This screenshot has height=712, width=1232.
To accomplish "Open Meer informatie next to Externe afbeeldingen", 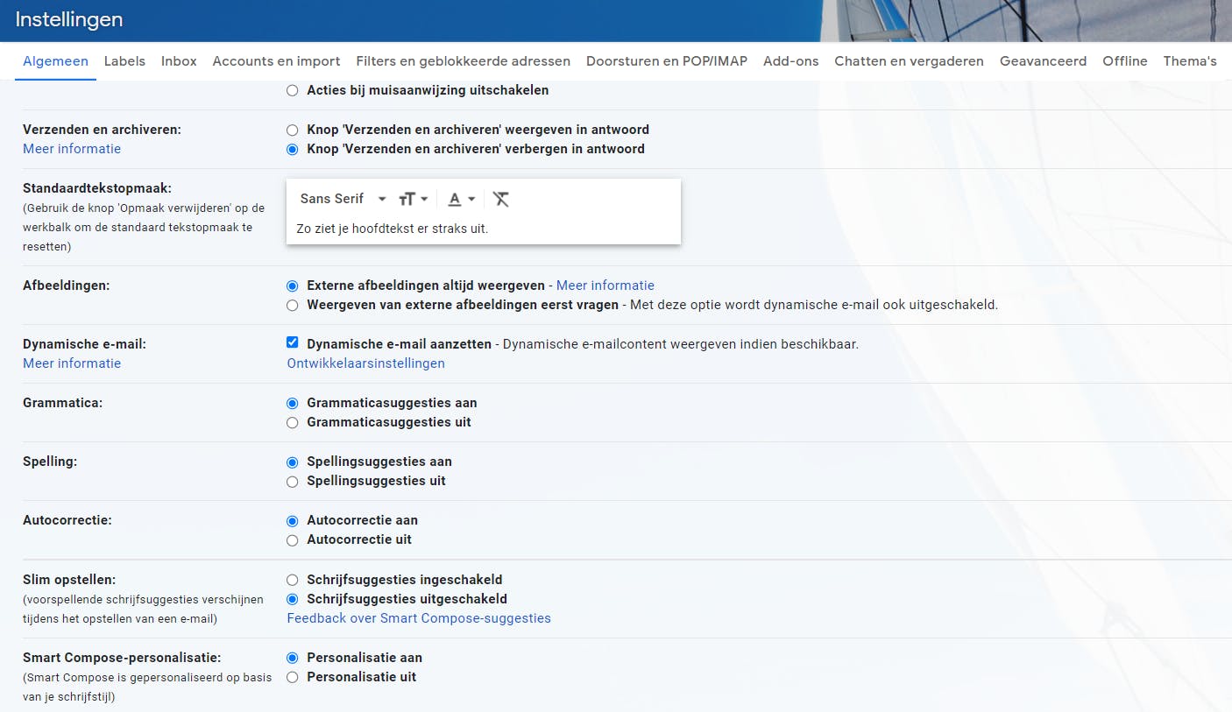I will [605, 286].
